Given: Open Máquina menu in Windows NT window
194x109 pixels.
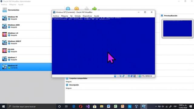Looking at the screenshot, I should (65, 16).
